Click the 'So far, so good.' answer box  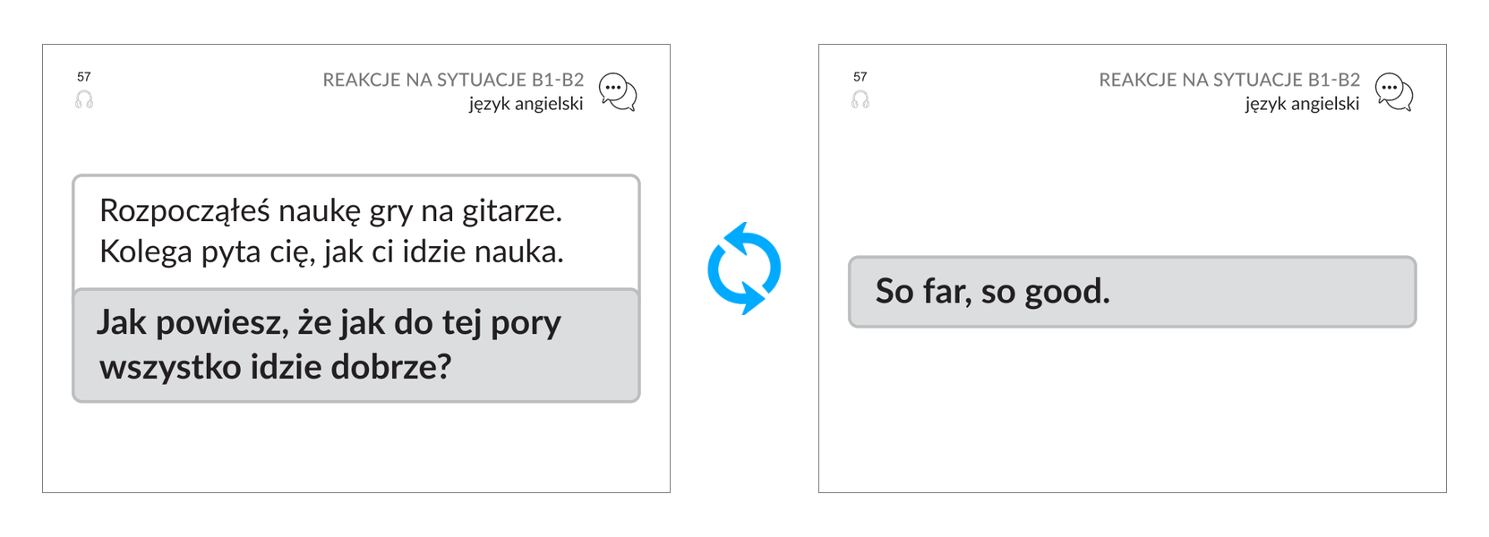1132,292
